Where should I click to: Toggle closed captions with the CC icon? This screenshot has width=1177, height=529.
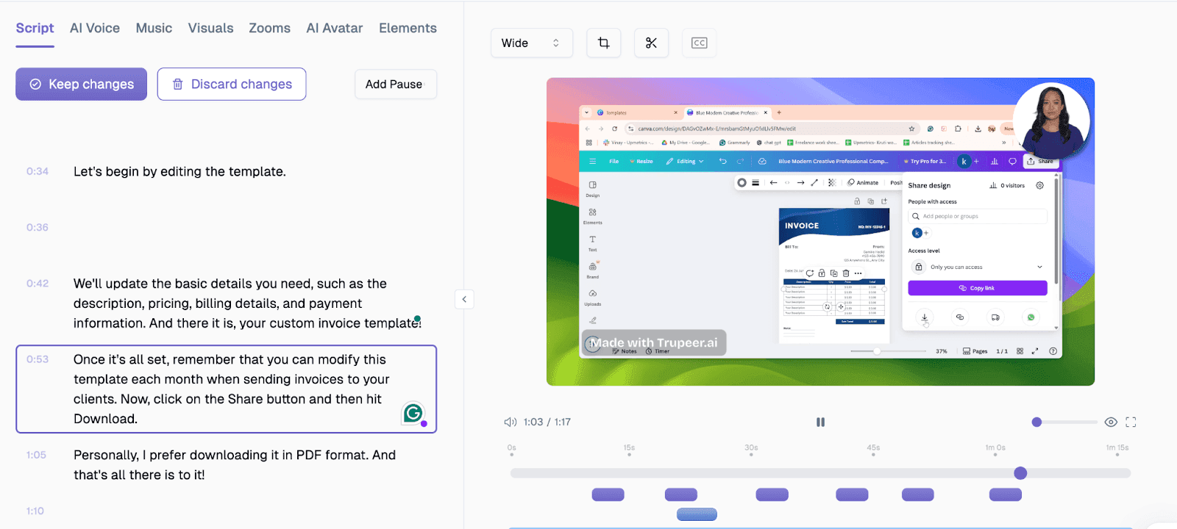click(699, 43)
